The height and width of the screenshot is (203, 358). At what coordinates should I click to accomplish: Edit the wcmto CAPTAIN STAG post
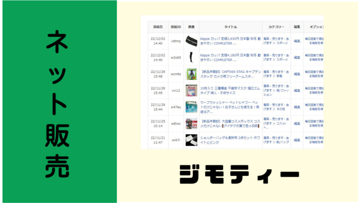297,74
